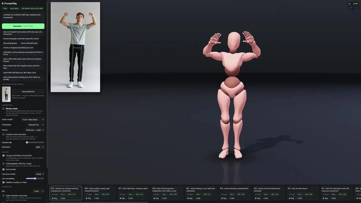The image size is (361, 203).
Task: Click the source video preview of the performer
Action: (x=75, y=47)
